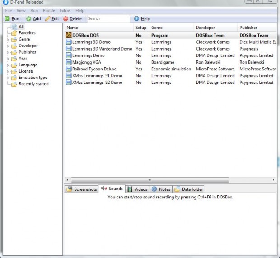Image resolution: width=280 pixels, height=258 pixels.
Task: Expand the Developer tree node
Action: pyautogui.click(x=8, y=46)
